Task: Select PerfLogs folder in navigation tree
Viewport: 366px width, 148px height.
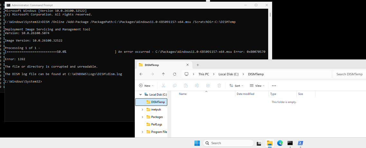Action: tap(156, 125)
